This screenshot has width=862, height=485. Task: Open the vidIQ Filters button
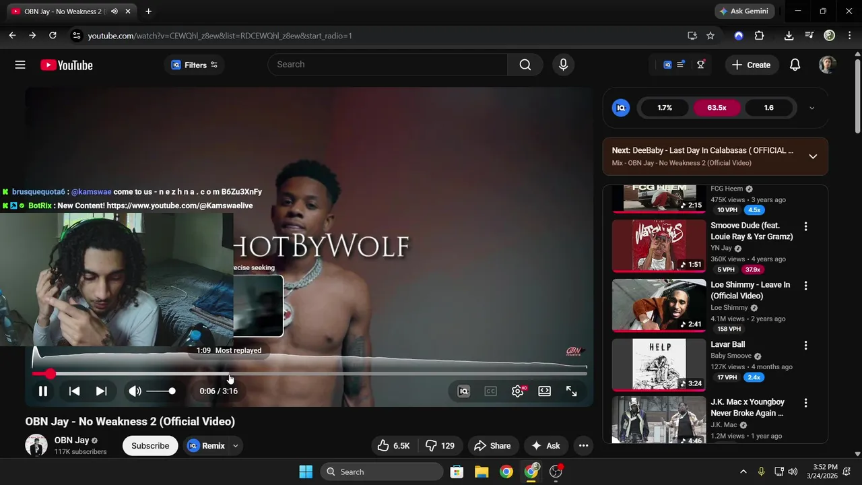pos(194,65)
